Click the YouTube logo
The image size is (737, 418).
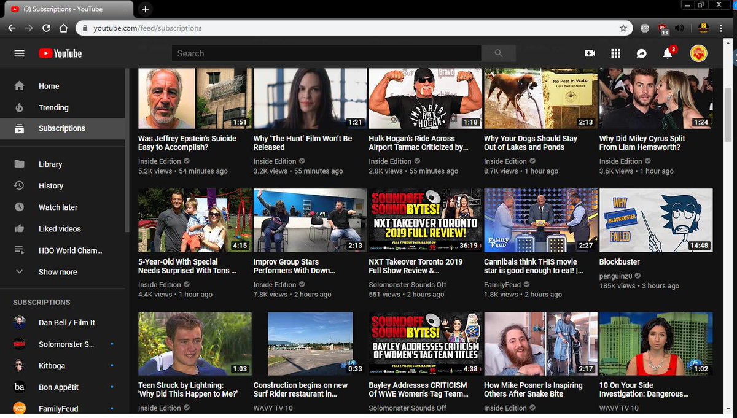(60, 53)
